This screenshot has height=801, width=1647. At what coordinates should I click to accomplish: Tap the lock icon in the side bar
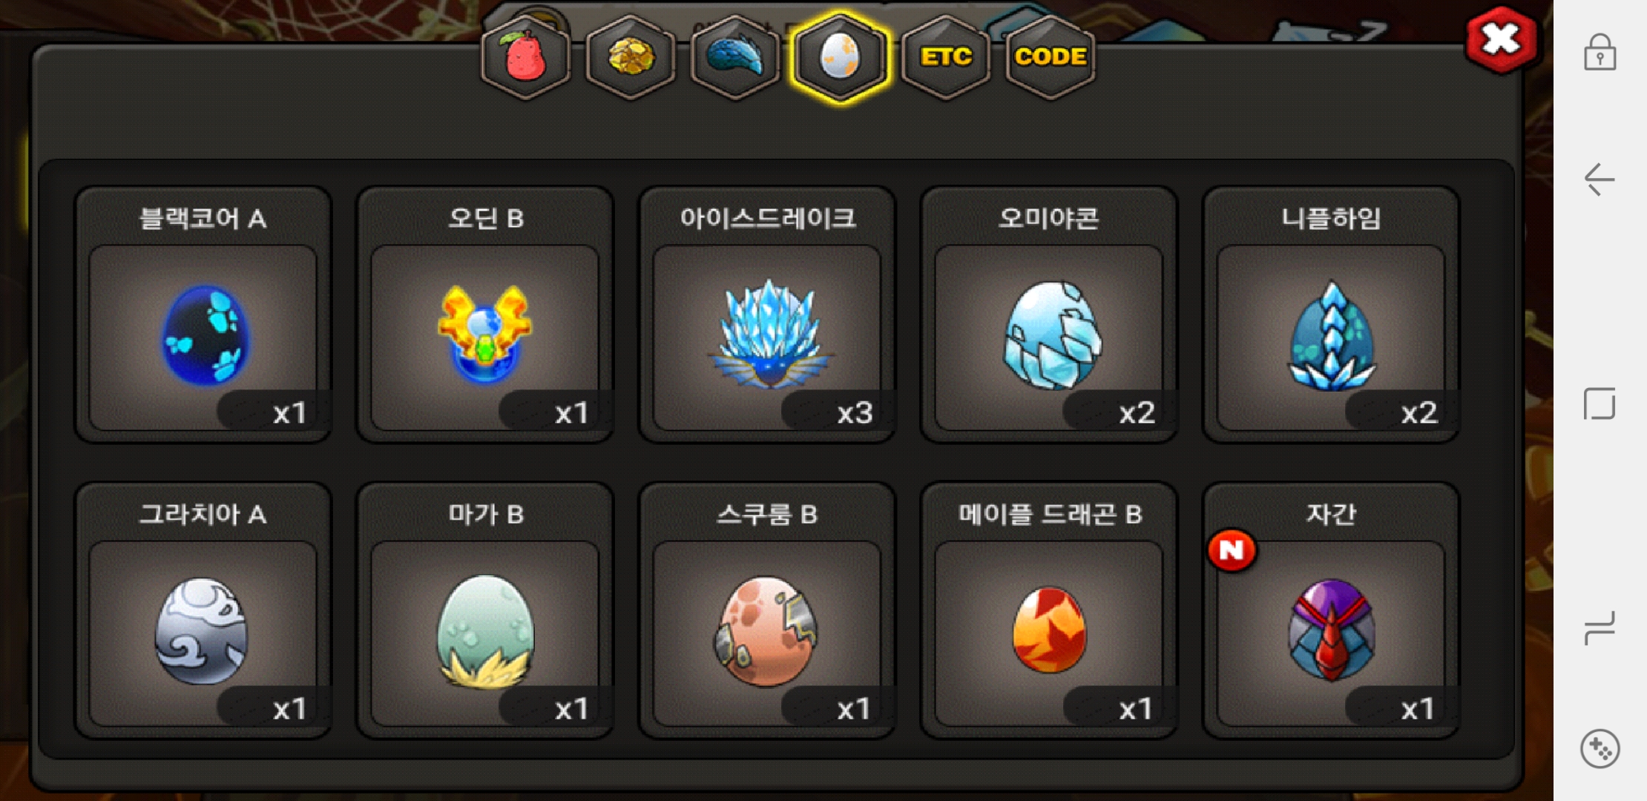[1600, 53]
